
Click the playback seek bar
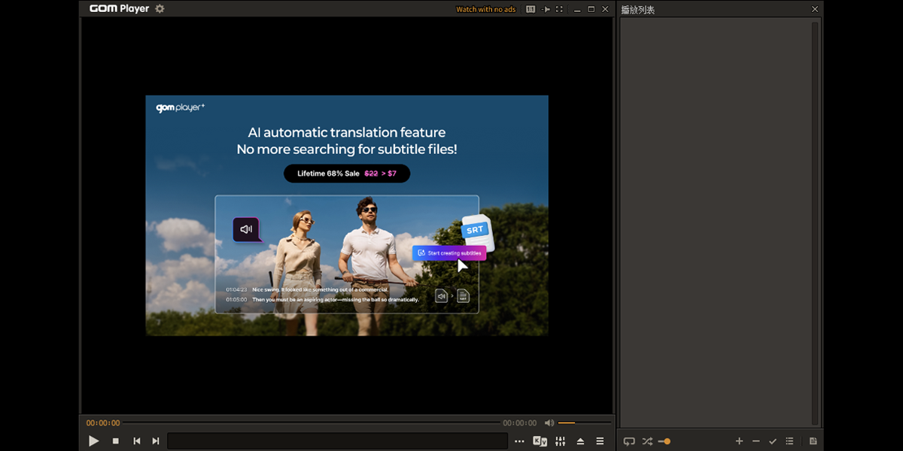(311, 423)
